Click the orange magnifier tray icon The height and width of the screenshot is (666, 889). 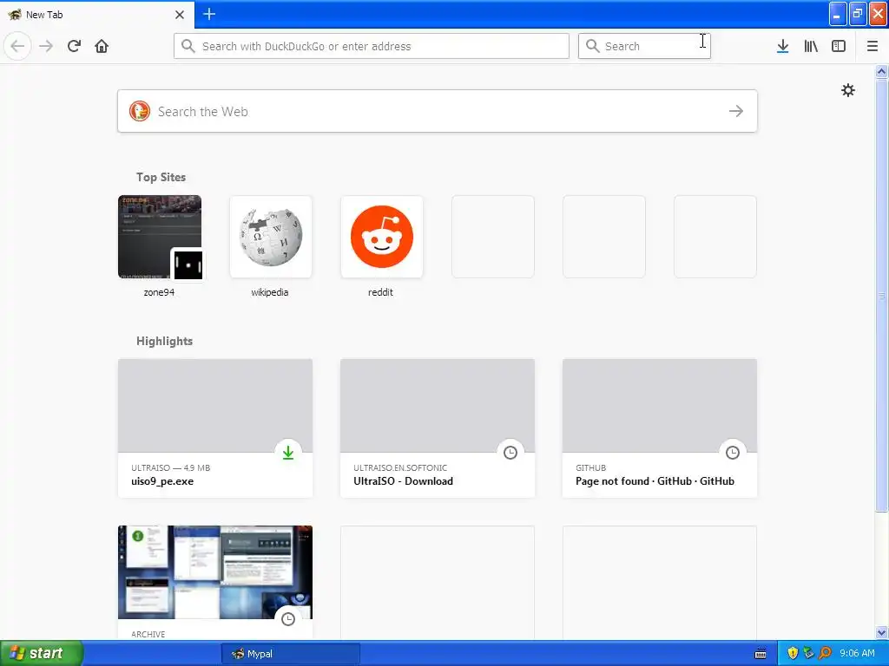825,653
